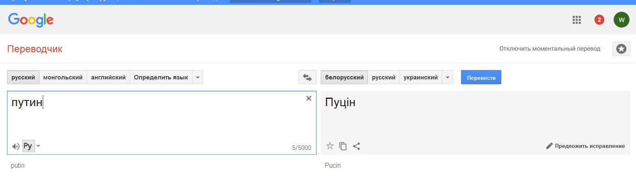
Task: Open the green W account avatar
Action: [621, 20]
